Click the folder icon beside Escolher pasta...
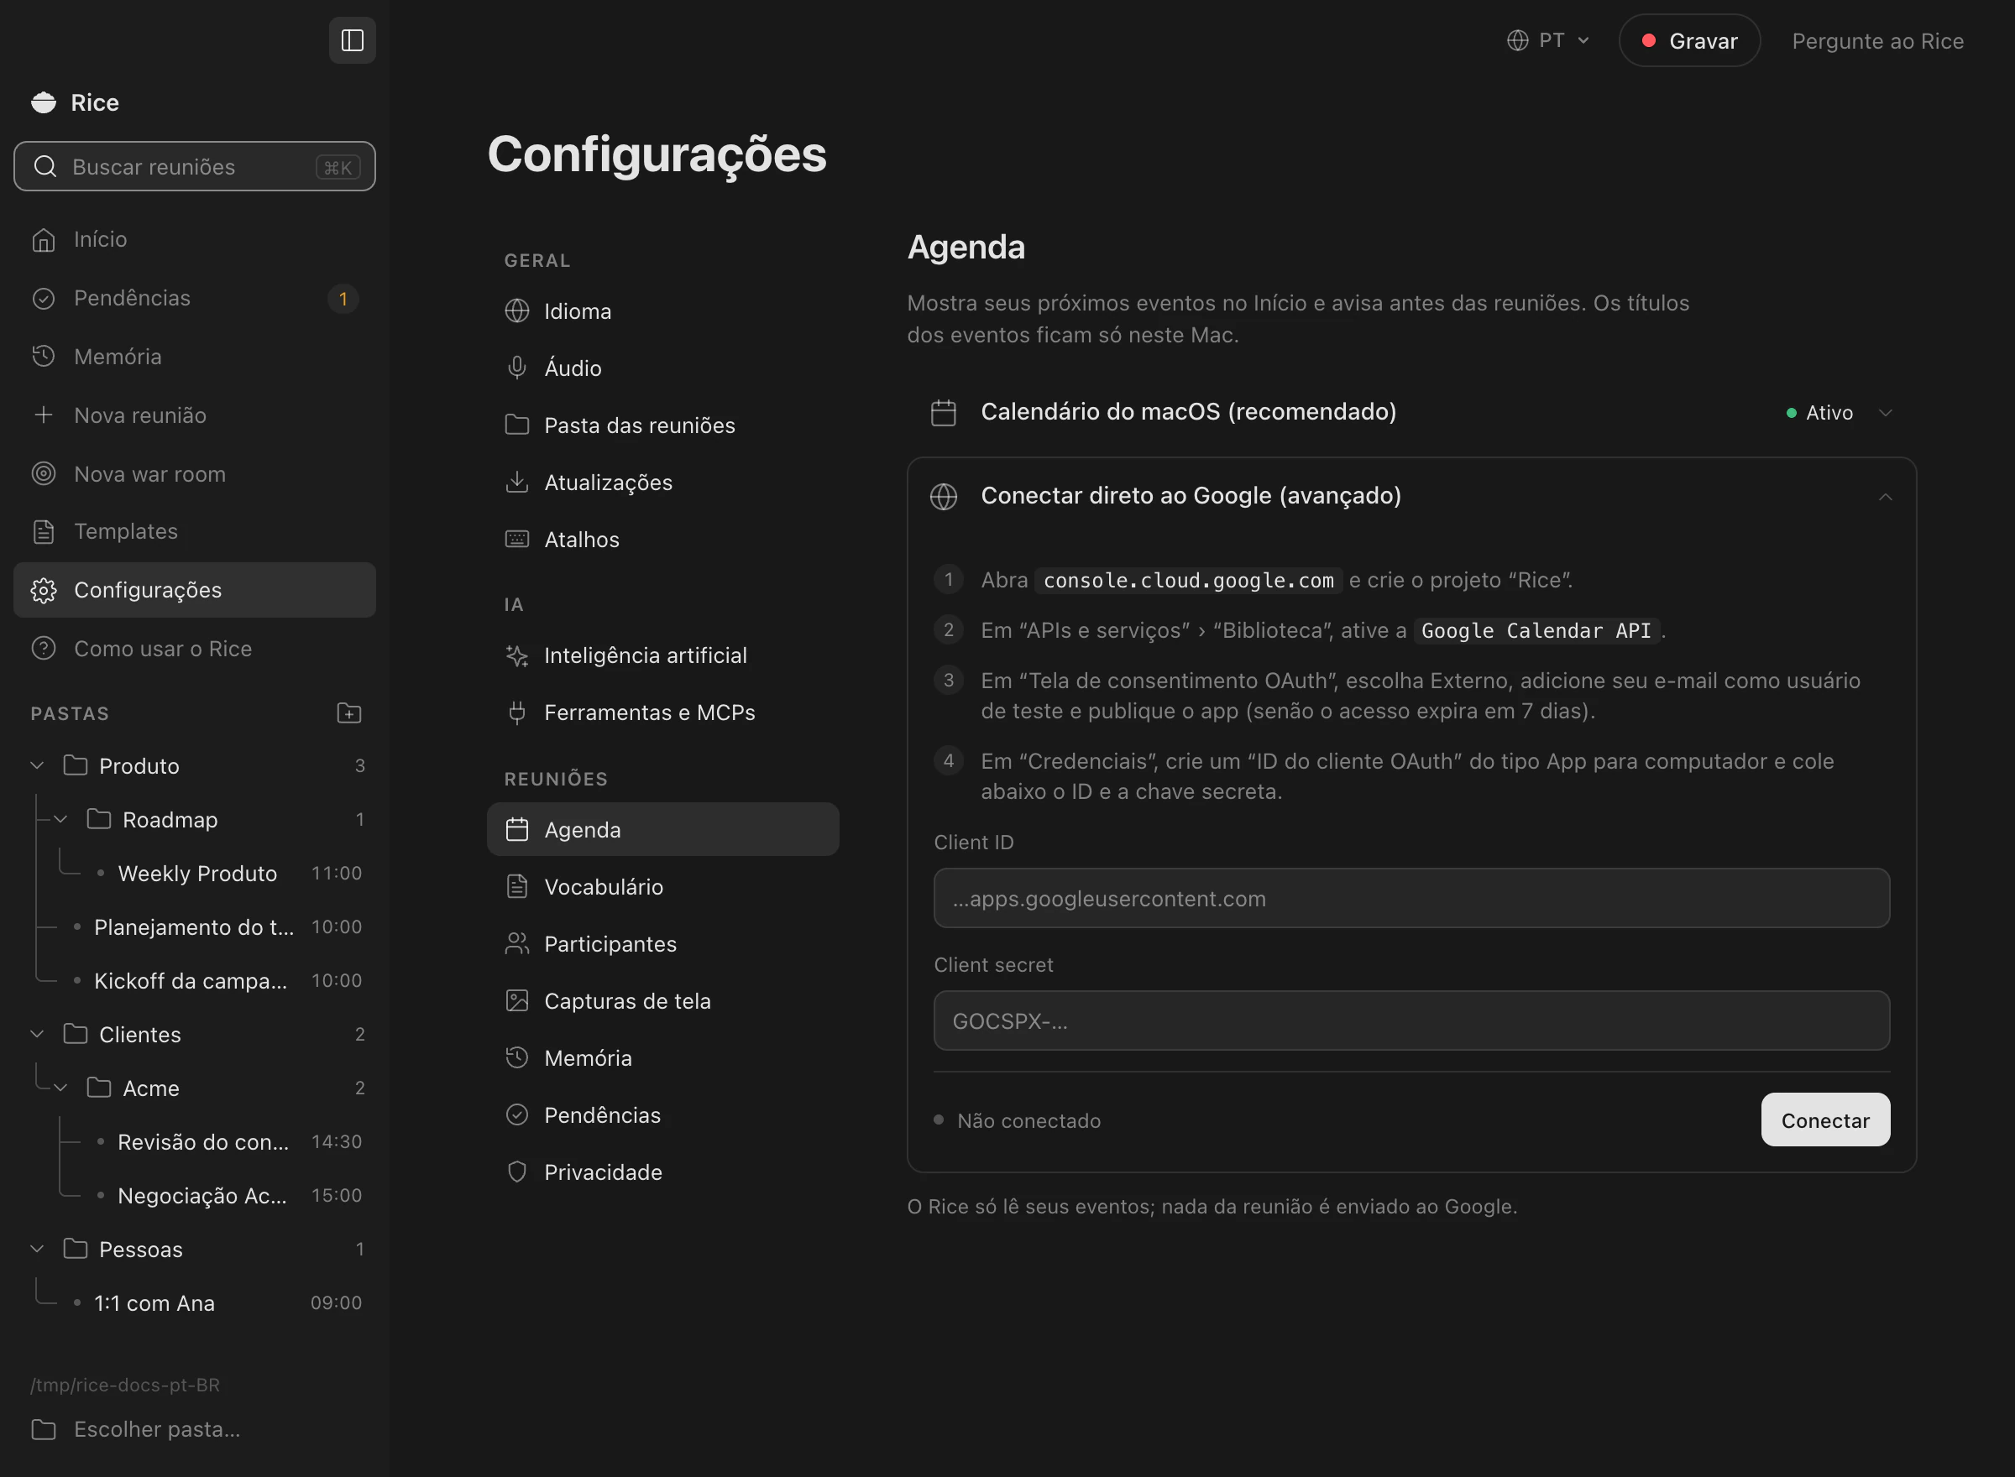 pyautogui.click(x=44, y=1428)
